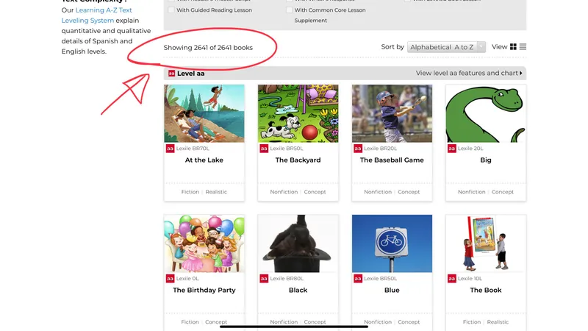
Task: Click the aa badge on Blue card
Action: pyautogui.click(x=358, y=279)
